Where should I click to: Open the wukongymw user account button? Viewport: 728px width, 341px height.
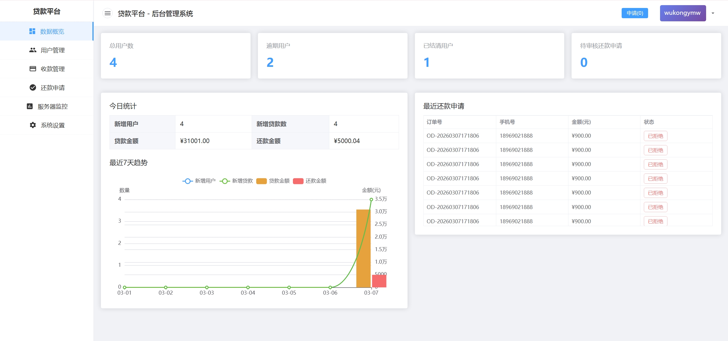coord(682,13)
